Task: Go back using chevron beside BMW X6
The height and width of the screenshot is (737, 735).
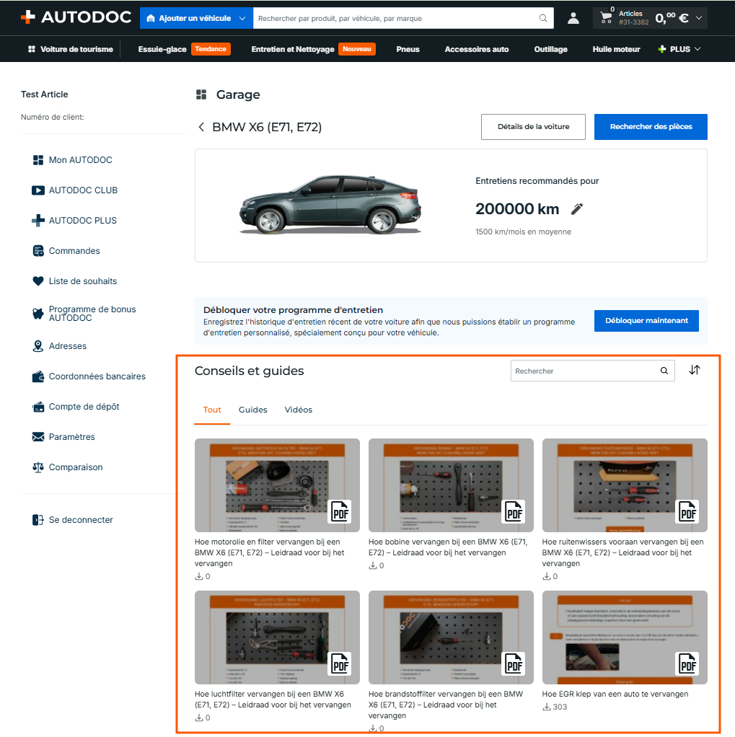Action: (x=201, y=127)
